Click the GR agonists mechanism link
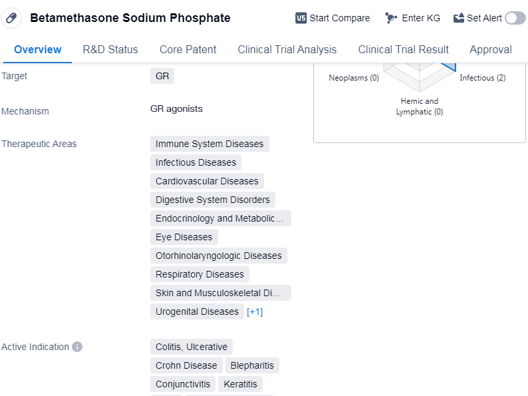The width and height of the screenshot is (528, 396). pos(176,108)
